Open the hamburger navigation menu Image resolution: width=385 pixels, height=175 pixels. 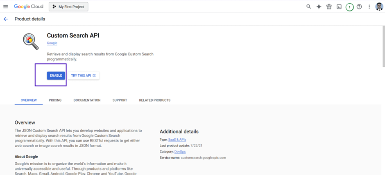[x=5, y=7]
